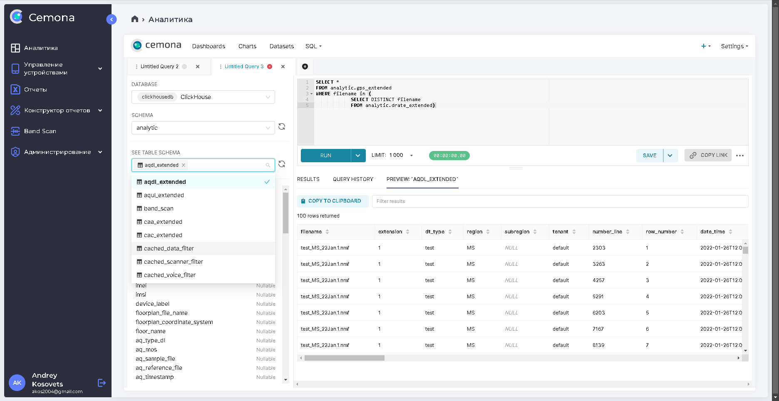Open the three-dots menu beside Copy Link

click(739, 156)
